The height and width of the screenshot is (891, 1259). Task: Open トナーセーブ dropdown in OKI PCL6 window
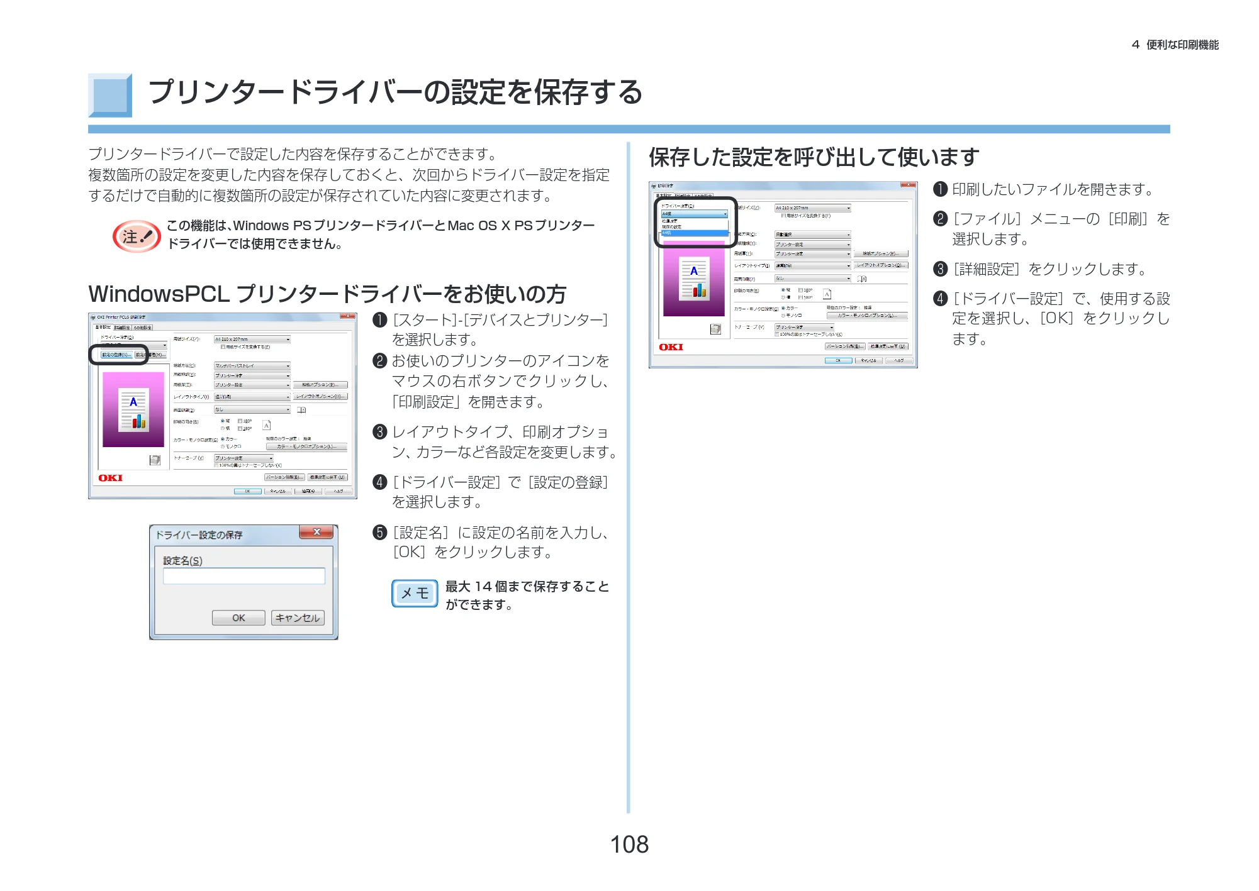tap(244, 458)
